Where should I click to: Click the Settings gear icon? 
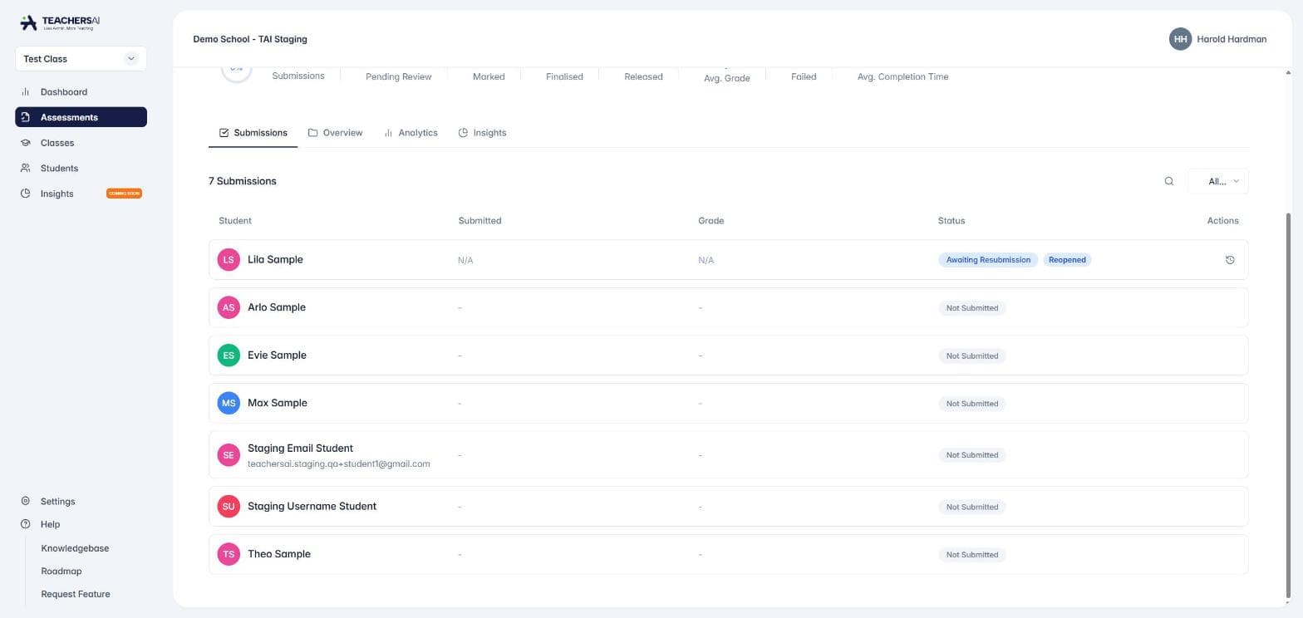pos(25,502)
